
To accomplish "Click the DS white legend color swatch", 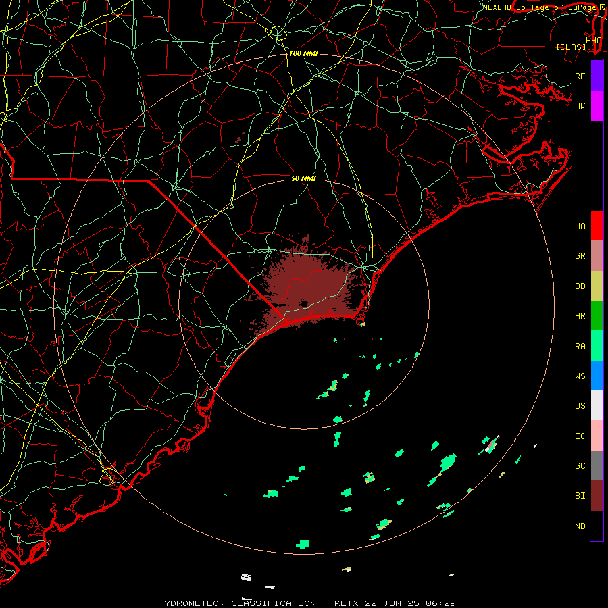I will coord(597,405).
